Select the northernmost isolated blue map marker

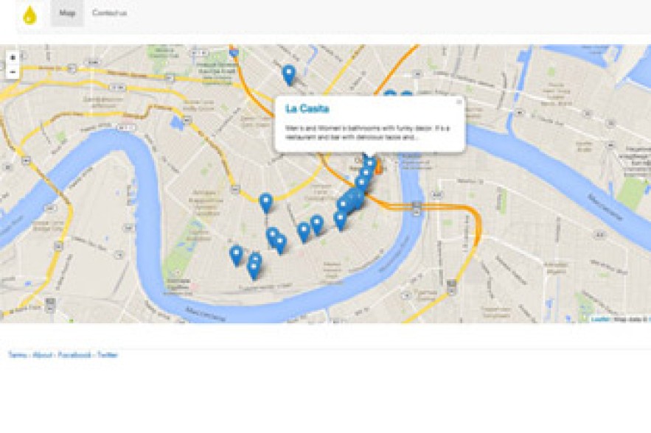point(289,75)
